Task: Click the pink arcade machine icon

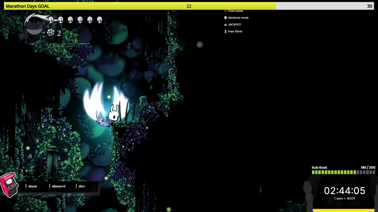Action: coord(9,185)
